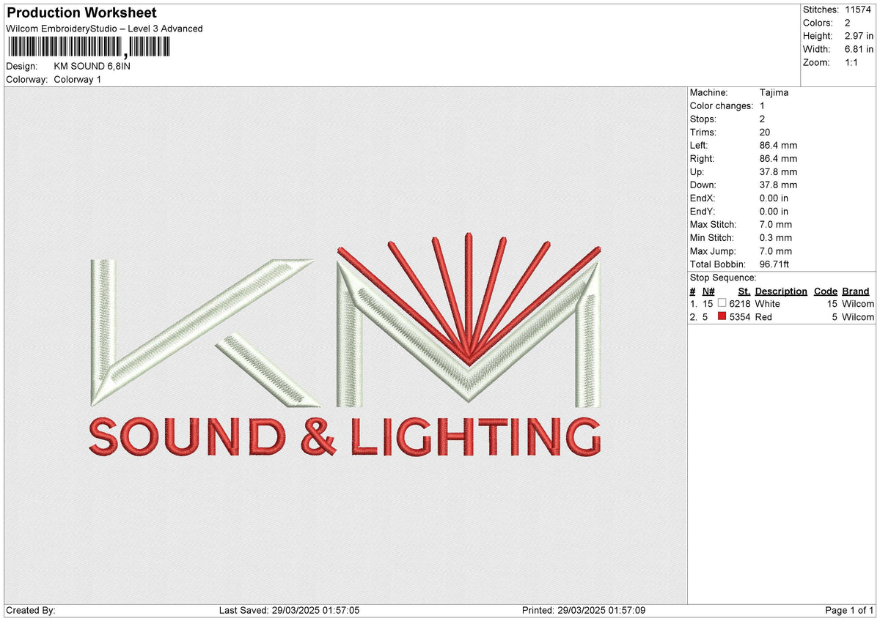Click the Total Bobbin value '96.71ft'

point(775,264)
